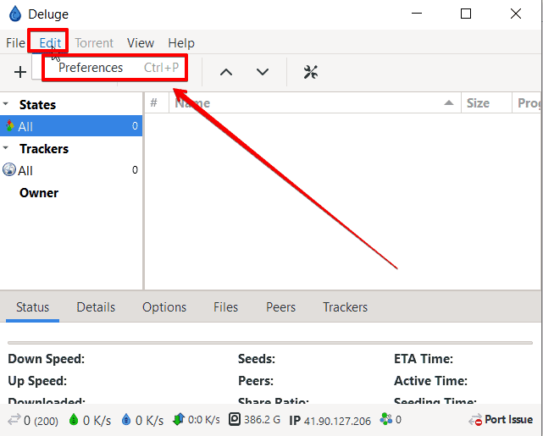Click the Port Issue status text
543x436 pixels.
pos(508,419)
